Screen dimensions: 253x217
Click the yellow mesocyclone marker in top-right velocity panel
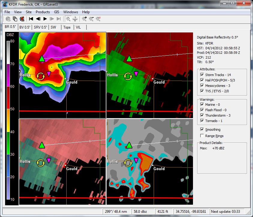pyautogui.click(x=128, y=76)
